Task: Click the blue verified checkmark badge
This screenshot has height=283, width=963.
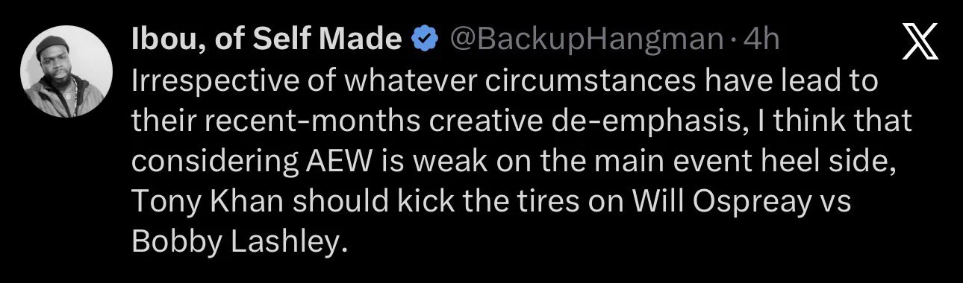Action: tap(426, 39)
